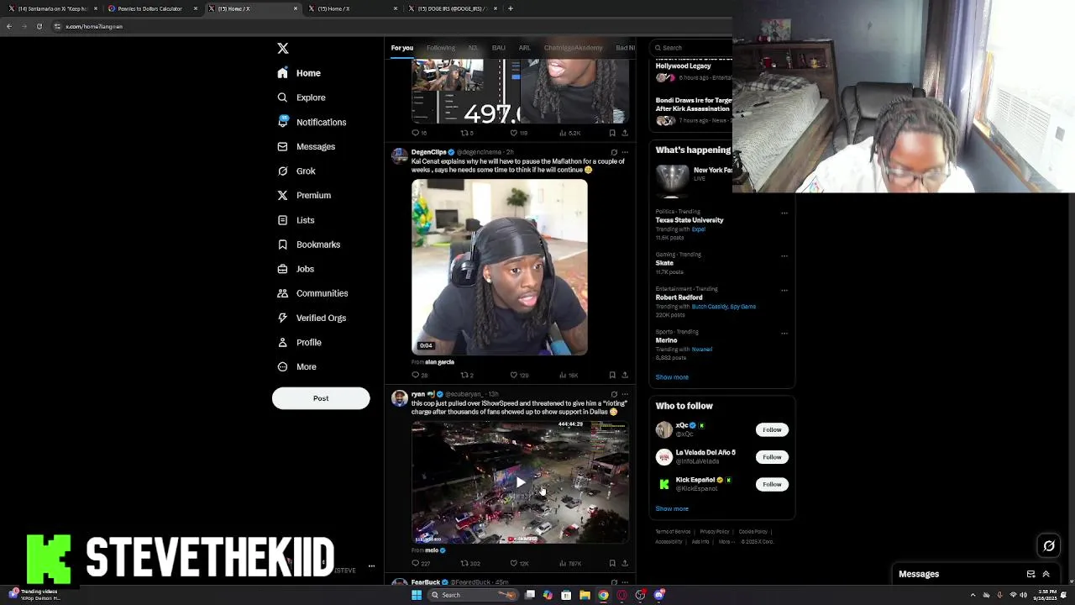Image resolution: width=1075 pixels, height=605 pixels.
Task: Click the Profile icon in the sidebar
Action: [x=283, y=342]
